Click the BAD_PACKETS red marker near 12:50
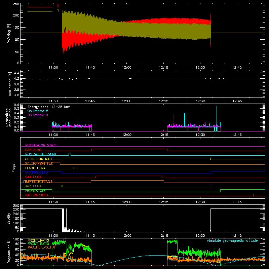This screenshot has height=269, width=269. tap(253, 195)
